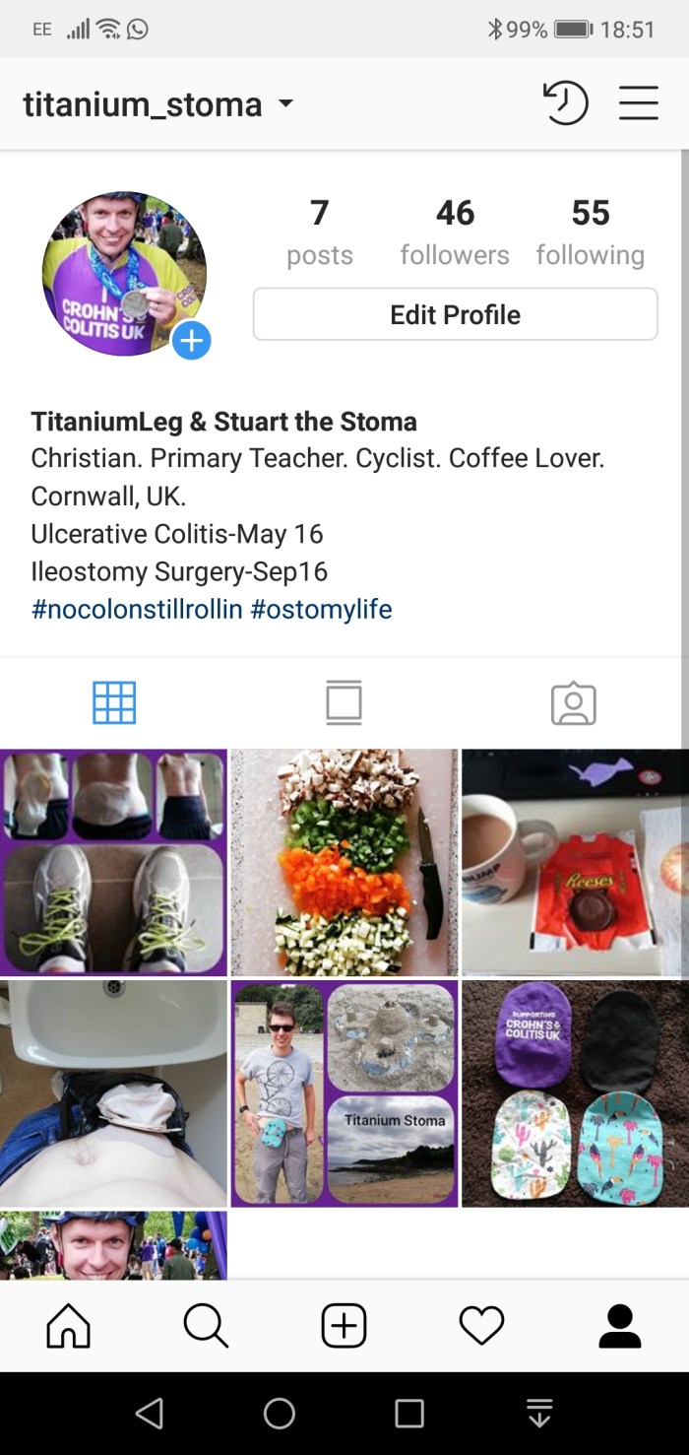Open the heart activity icon
This screenshot has width=689, height=1455.
pyautogui.click(x=481, y=1325)
